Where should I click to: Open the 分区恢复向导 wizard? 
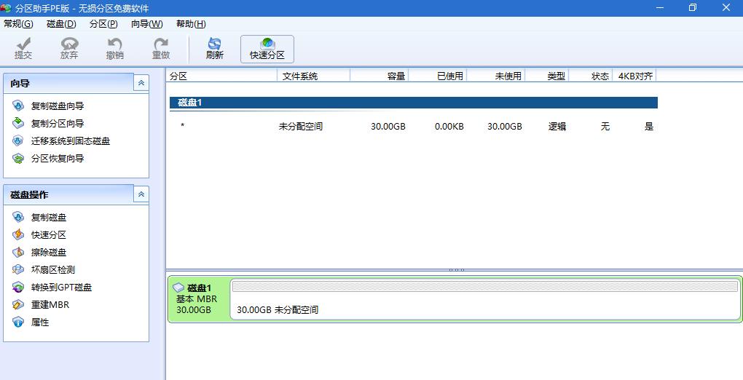(57, 159)
